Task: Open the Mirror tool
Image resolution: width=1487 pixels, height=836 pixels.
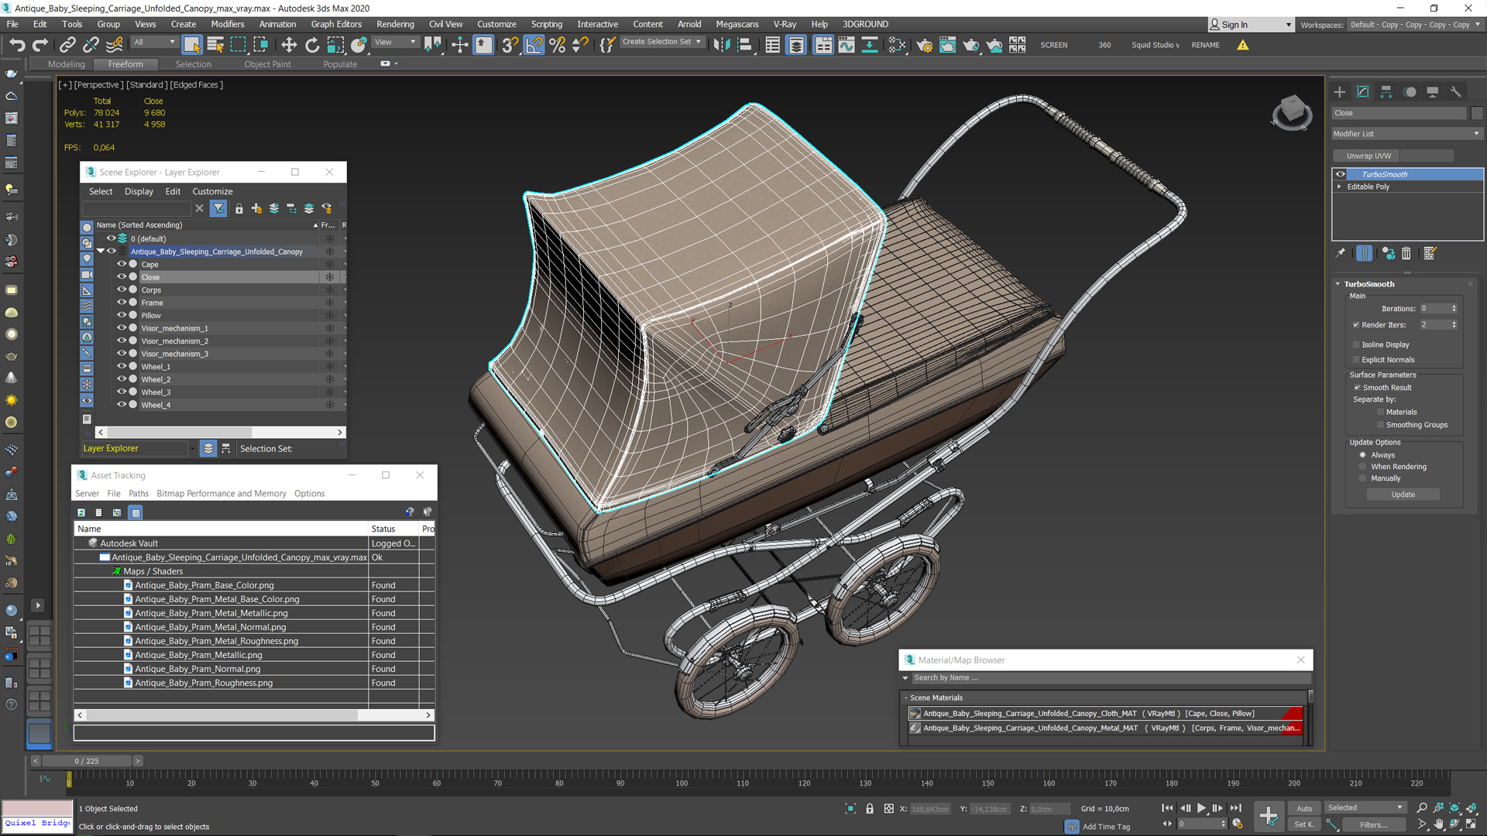Action: (722, 45)
